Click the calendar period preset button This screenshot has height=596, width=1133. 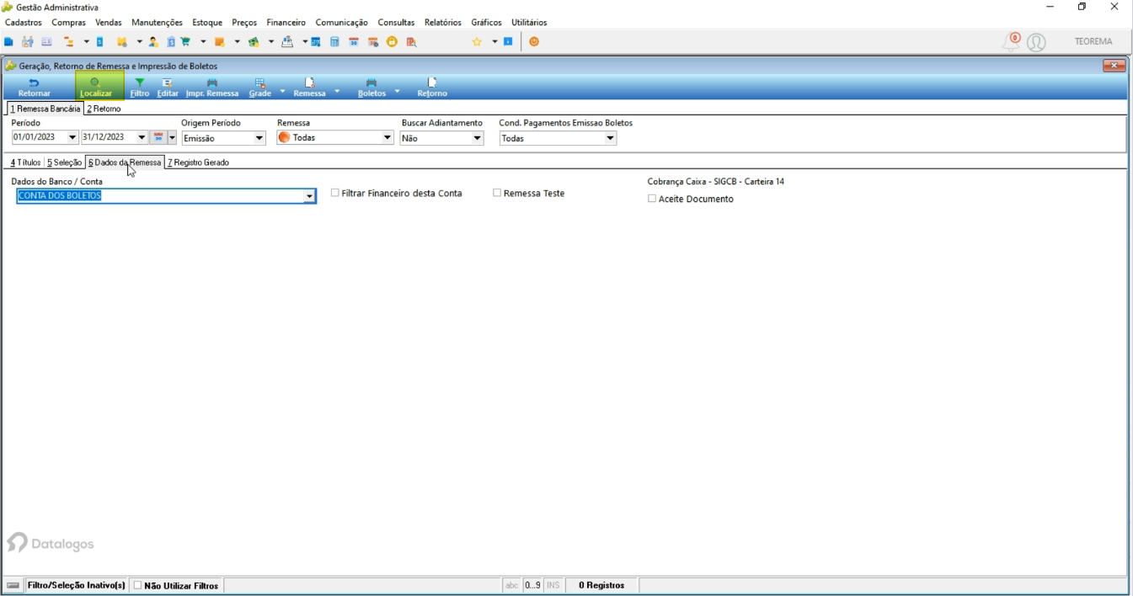coord(158,137)
